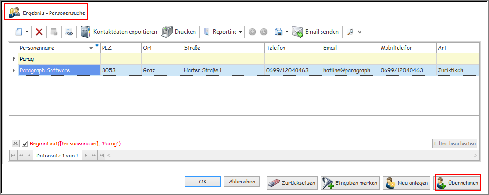Screen dimensions: 489x195
Task: Open the Reporting dropdown menu
Action: 241,32
